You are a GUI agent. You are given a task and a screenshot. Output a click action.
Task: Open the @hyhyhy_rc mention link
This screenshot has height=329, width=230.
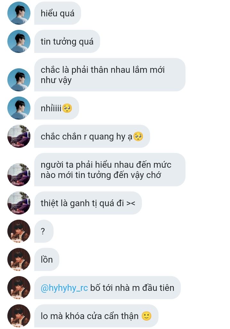(x=64, y=288)
